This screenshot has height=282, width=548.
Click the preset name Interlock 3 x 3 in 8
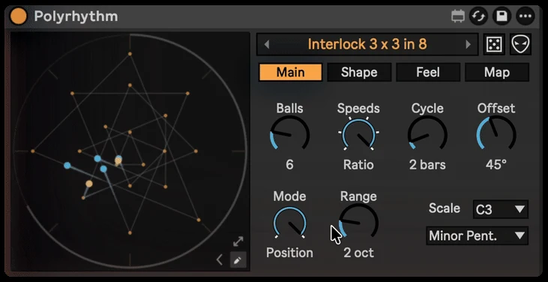click(367, 44)
